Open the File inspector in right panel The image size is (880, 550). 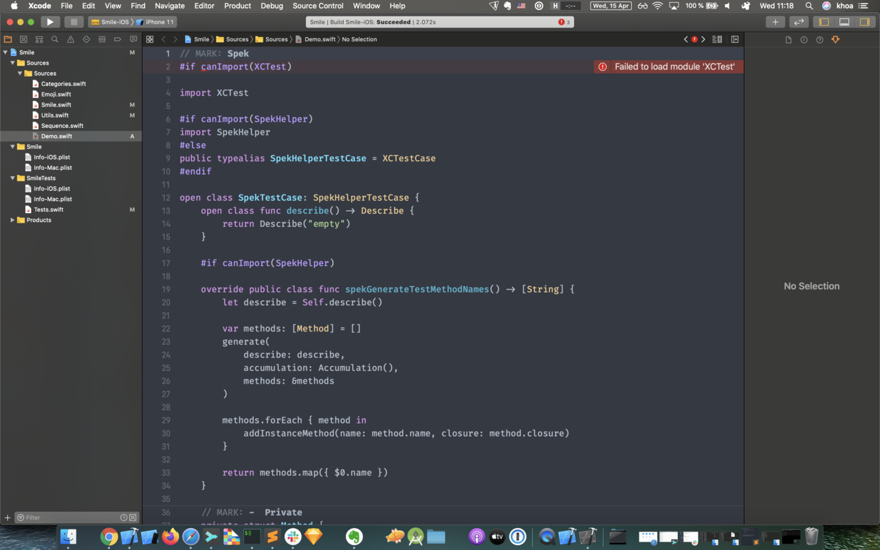coord(788,39)
